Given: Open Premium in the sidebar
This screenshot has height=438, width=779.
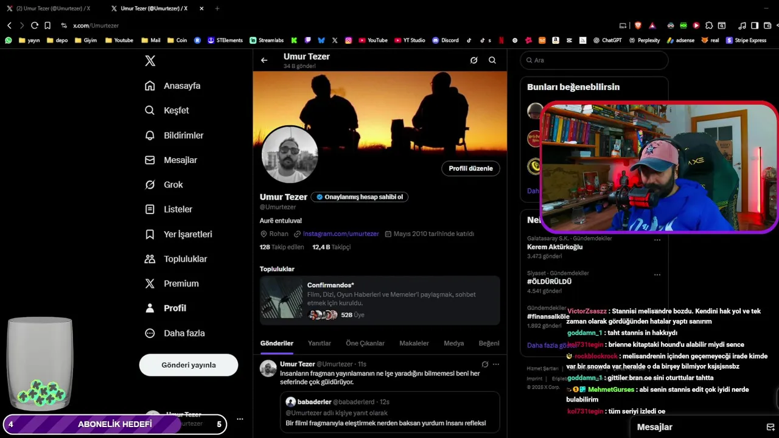Looking at the screenshot, I should click(x=172, y=283).
